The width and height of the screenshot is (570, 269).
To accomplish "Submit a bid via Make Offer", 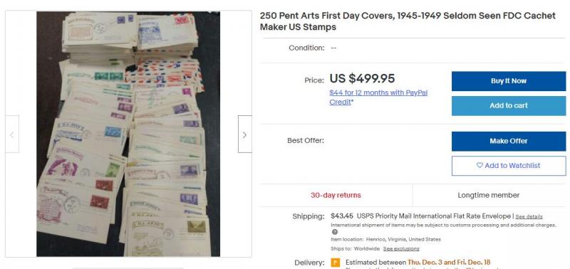I will pos(509,141).
